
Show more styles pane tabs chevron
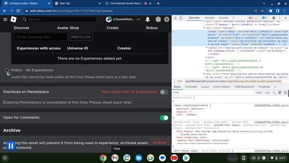pos(275,87)
